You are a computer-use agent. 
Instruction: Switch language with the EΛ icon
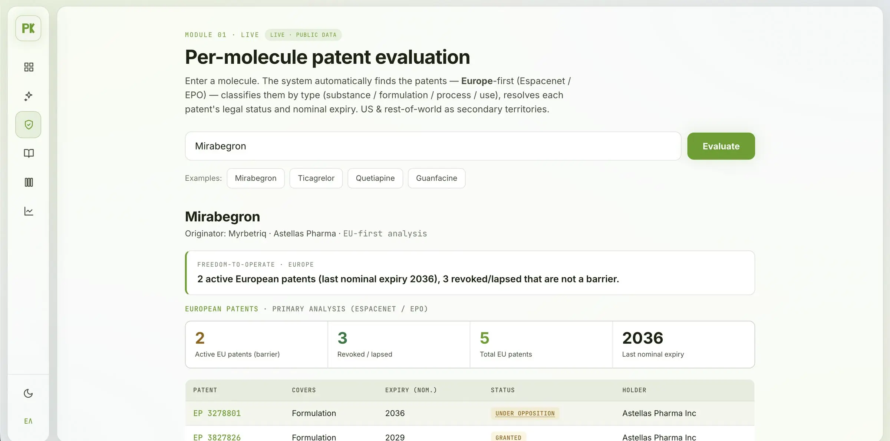[28, 421]
